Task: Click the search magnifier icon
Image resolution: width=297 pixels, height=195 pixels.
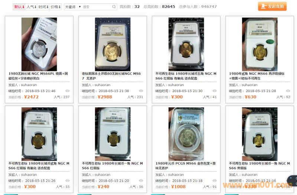Action: 114,7
